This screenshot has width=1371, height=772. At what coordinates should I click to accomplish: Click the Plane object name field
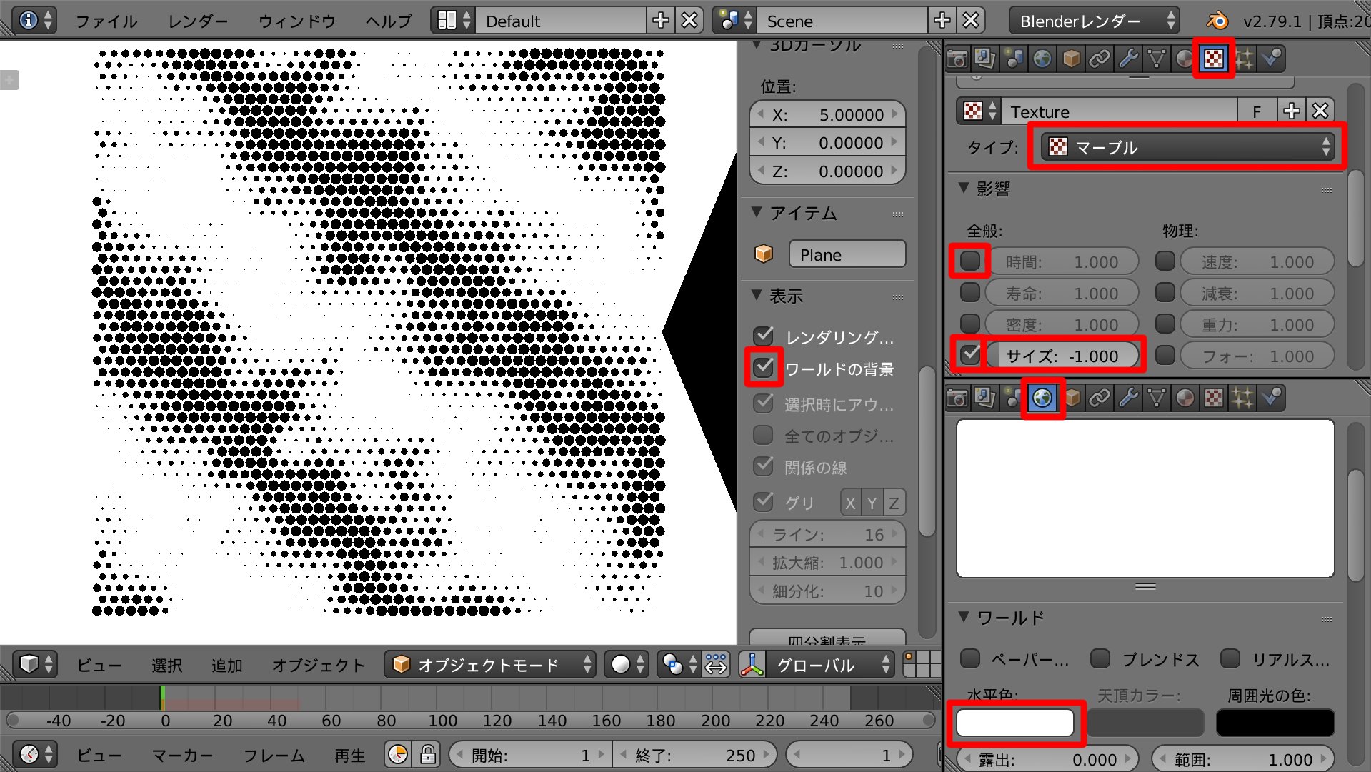[847, 254]
